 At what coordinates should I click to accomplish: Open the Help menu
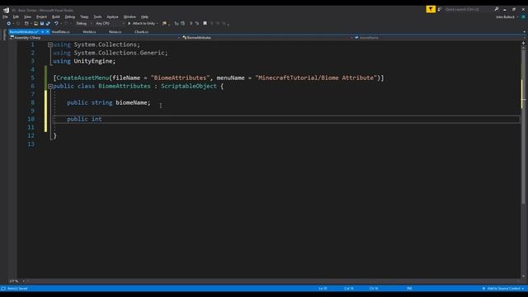[x=145, y=16]
